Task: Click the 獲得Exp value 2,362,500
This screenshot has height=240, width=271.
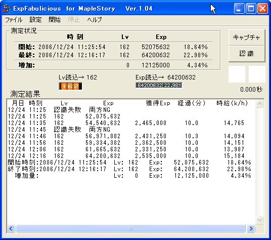Action: point(151,143)
